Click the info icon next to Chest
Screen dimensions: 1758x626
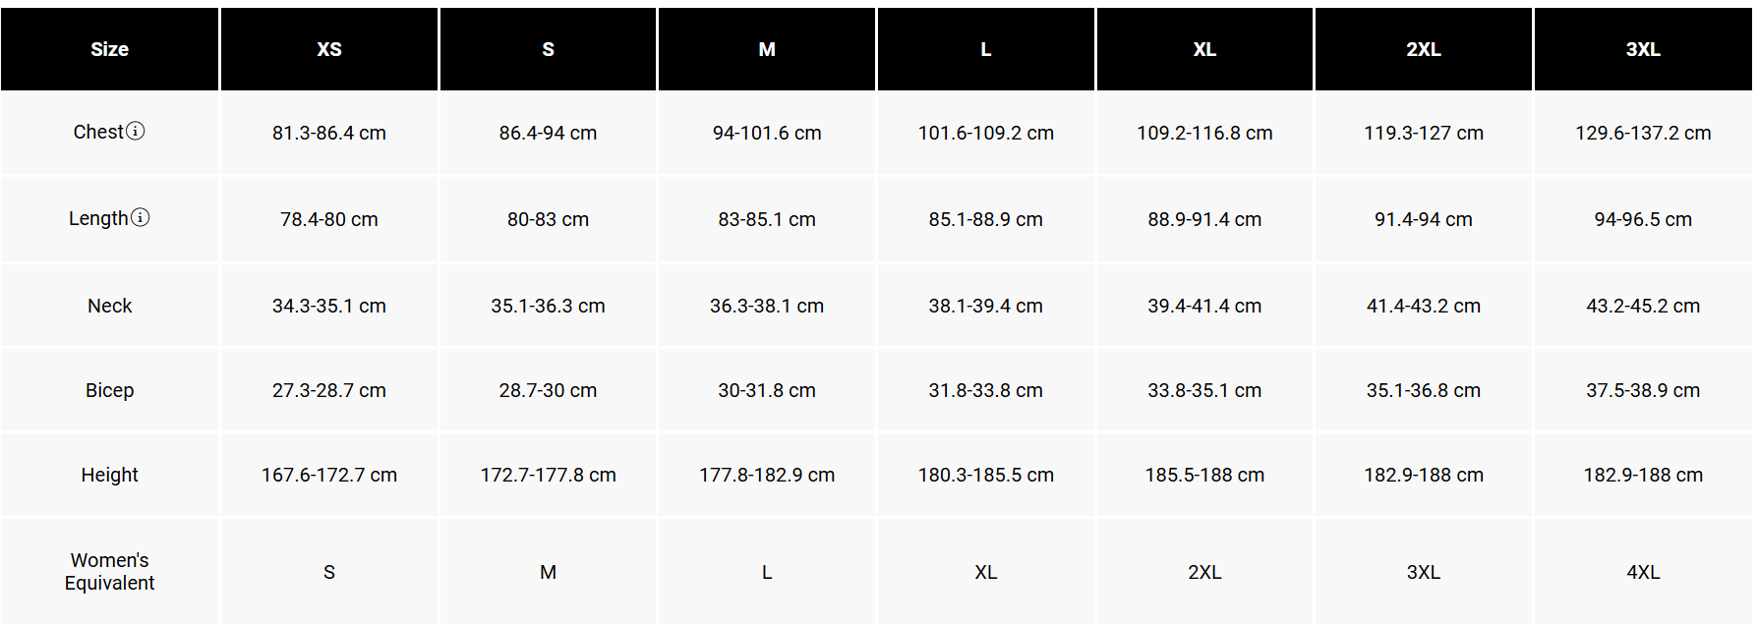click(136, 131)
